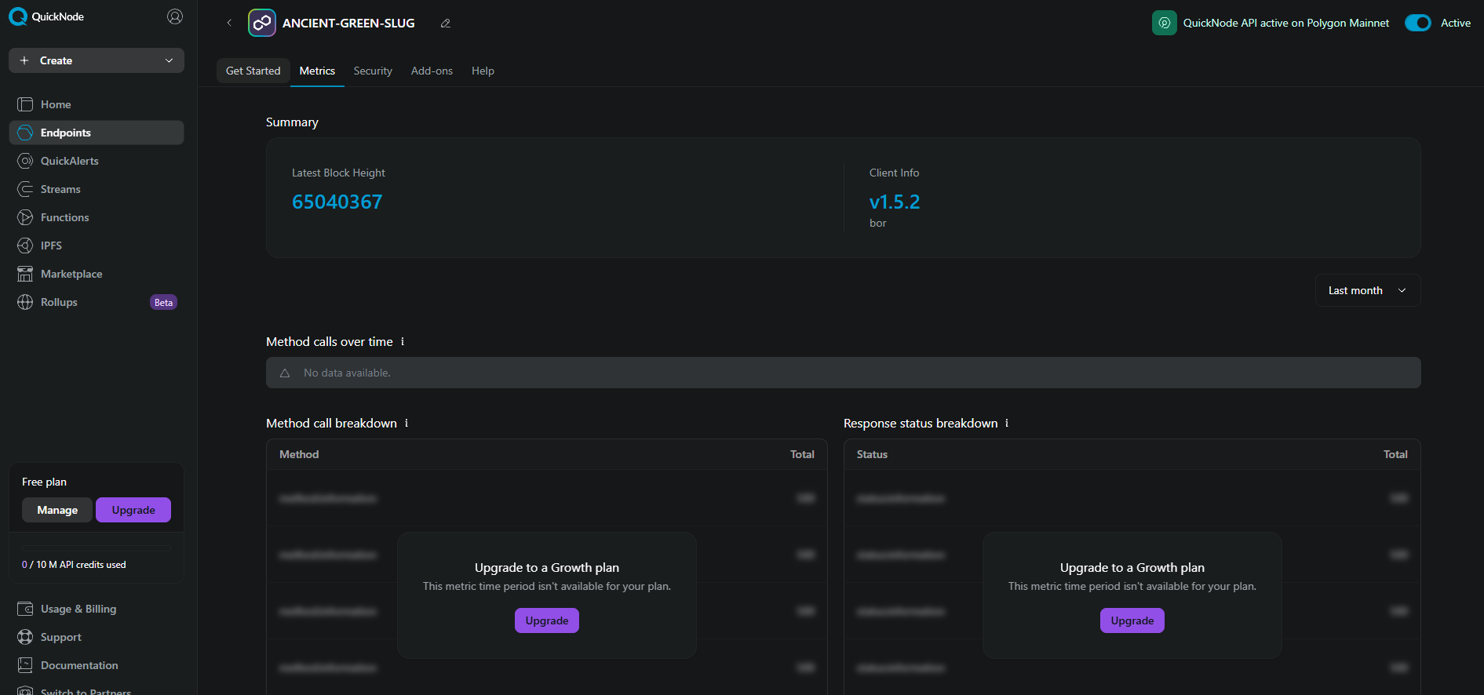Show info for Response status breakdown
This screenshot has height=695, width=1484.
coord(1007,424)
